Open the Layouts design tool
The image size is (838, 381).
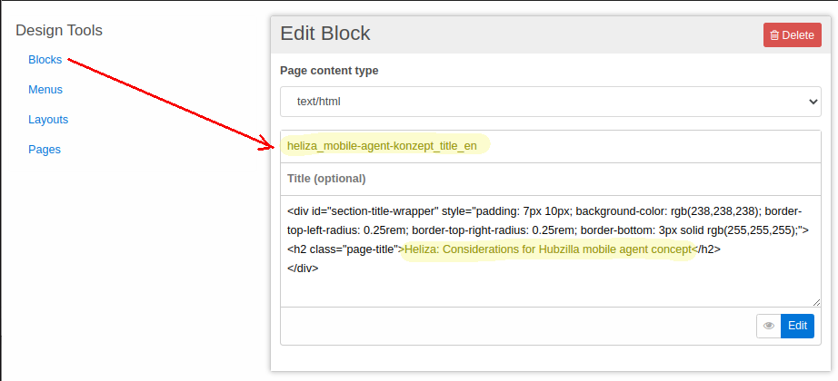(x=48, y=120)
